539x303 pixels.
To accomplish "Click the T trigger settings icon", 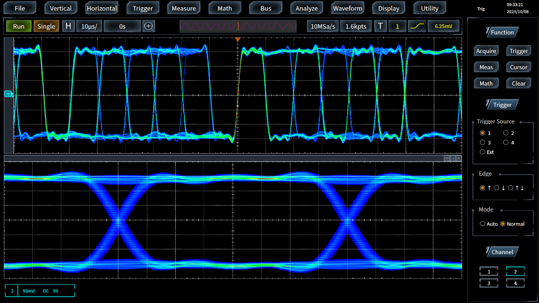I will (x=380, y=26).
